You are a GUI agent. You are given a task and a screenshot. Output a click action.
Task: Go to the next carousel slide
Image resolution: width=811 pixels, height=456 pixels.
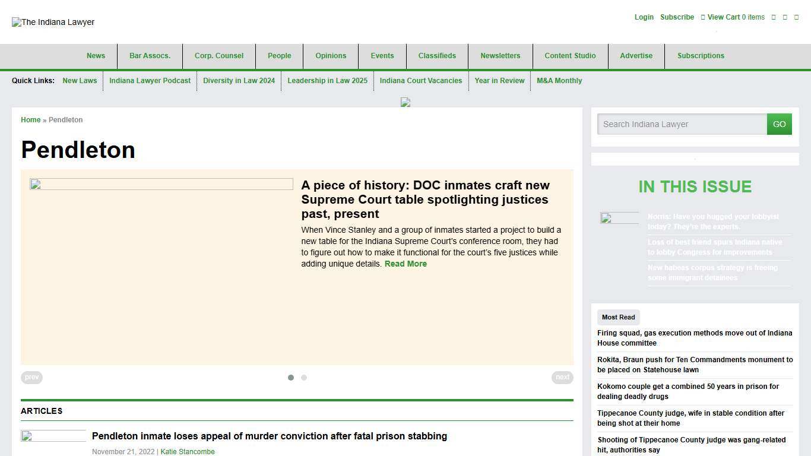point(562,377)
